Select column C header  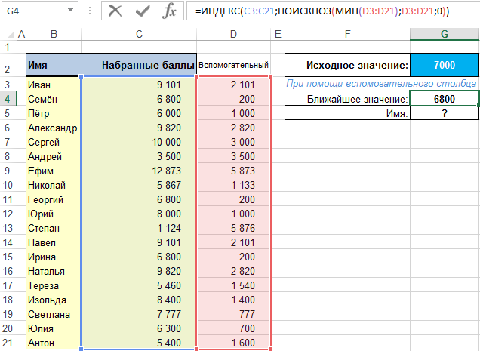[139, 34]
